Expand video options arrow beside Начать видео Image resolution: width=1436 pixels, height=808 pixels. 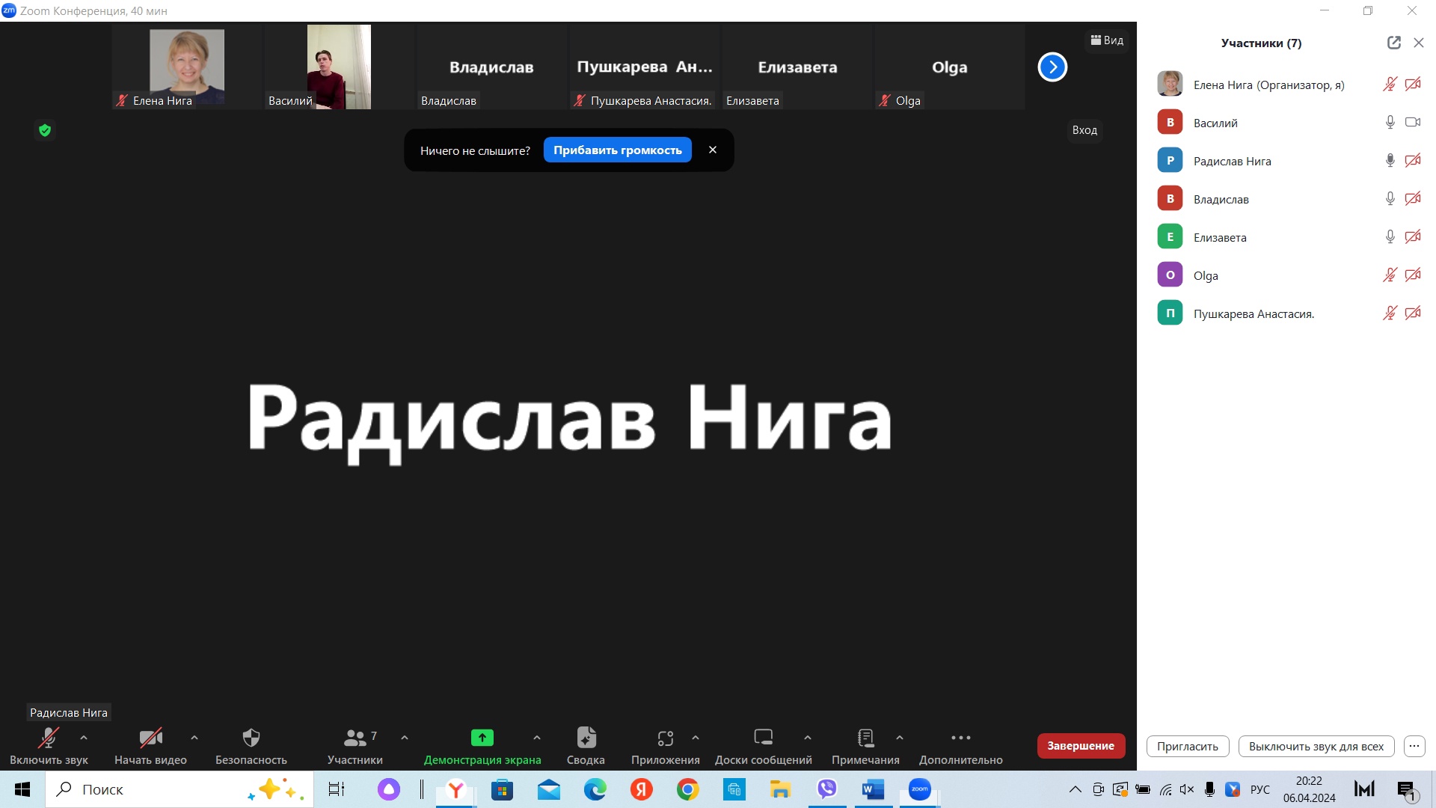click(194, 738)
